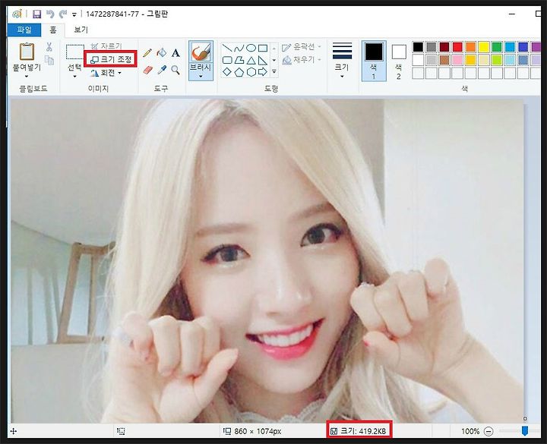
Task: Minimize the 그림판 window
Action: click(x=512, y=14)
